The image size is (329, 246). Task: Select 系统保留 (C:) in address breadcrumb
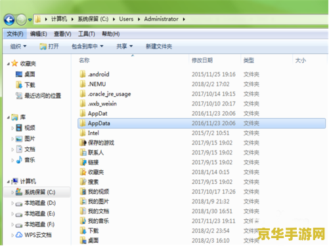pyautogui.click(x=93, y=19)
